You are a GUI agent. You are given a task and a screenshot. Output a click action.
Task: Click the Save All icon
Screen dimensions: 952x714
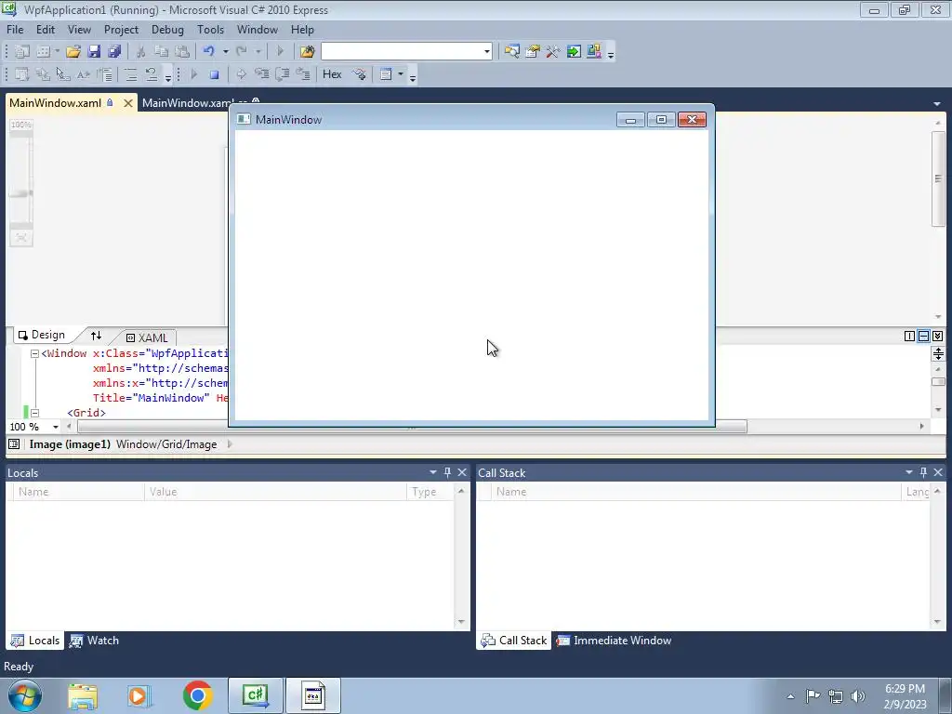114,52
